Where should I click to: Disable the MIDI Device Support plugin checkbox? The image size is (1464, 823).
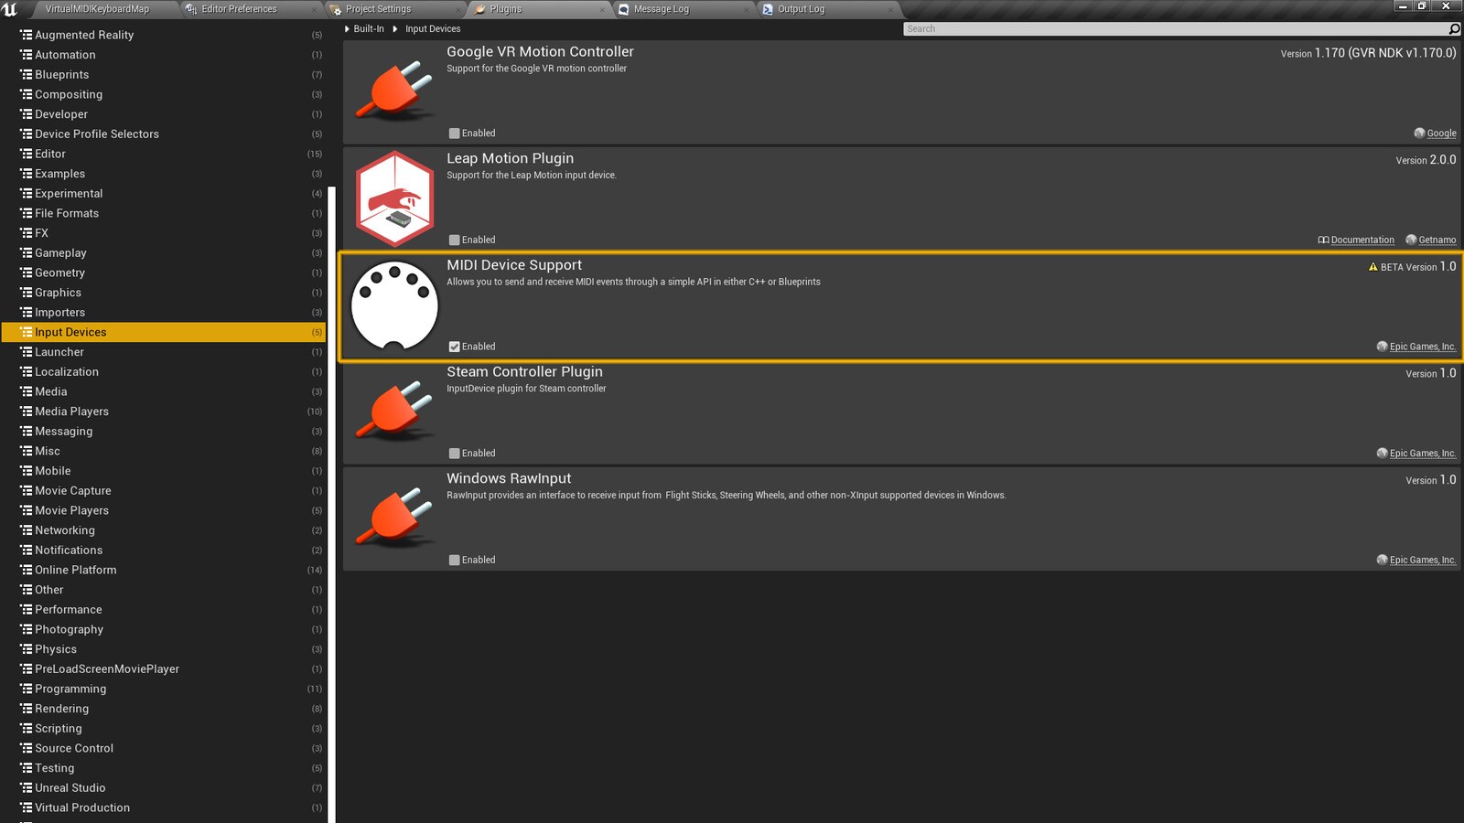(x=455, y=347)
